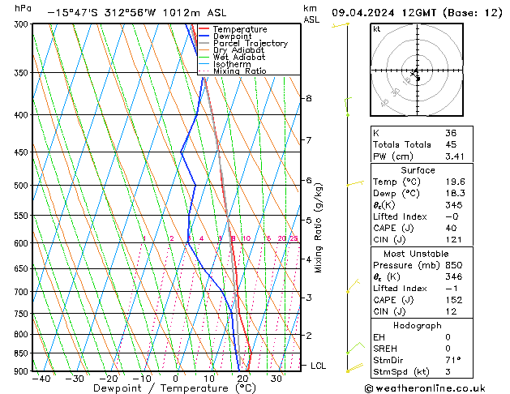Click the '300' pressure level label
This screenshot has width=510, height=394.
coord(23,24)
